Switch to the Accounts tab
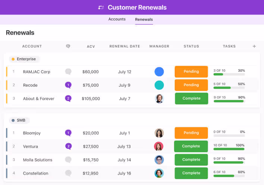The width and height of the screenshot is (264, 185). tap(117, 19)
